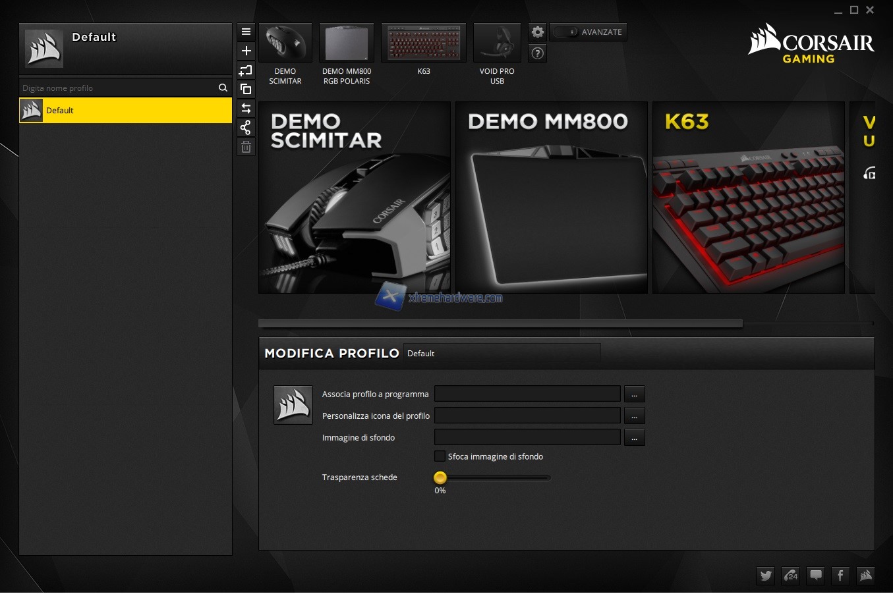The height and width of the screenshot is (594, 893).
Task: Add a new profile with plus icon
Action: click(246, 51)
